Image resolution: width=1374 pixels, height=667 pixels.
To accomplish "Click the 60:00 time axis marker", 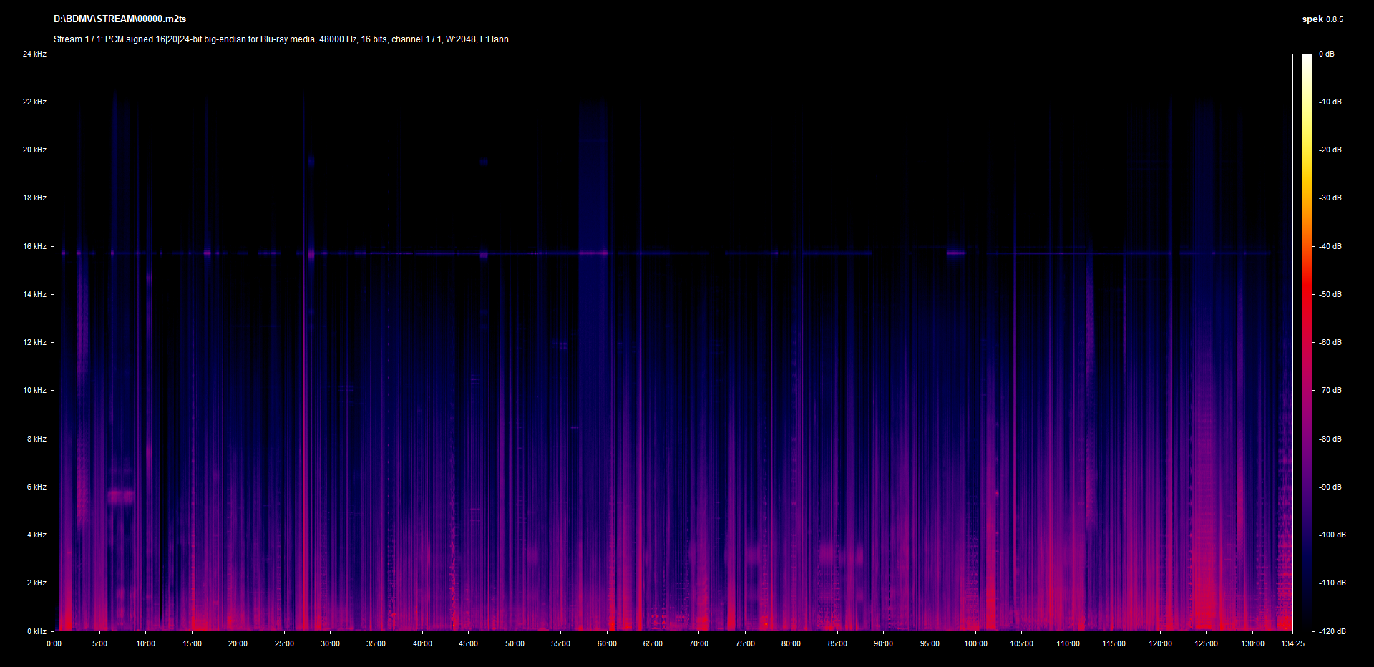I will coord(607,643).
